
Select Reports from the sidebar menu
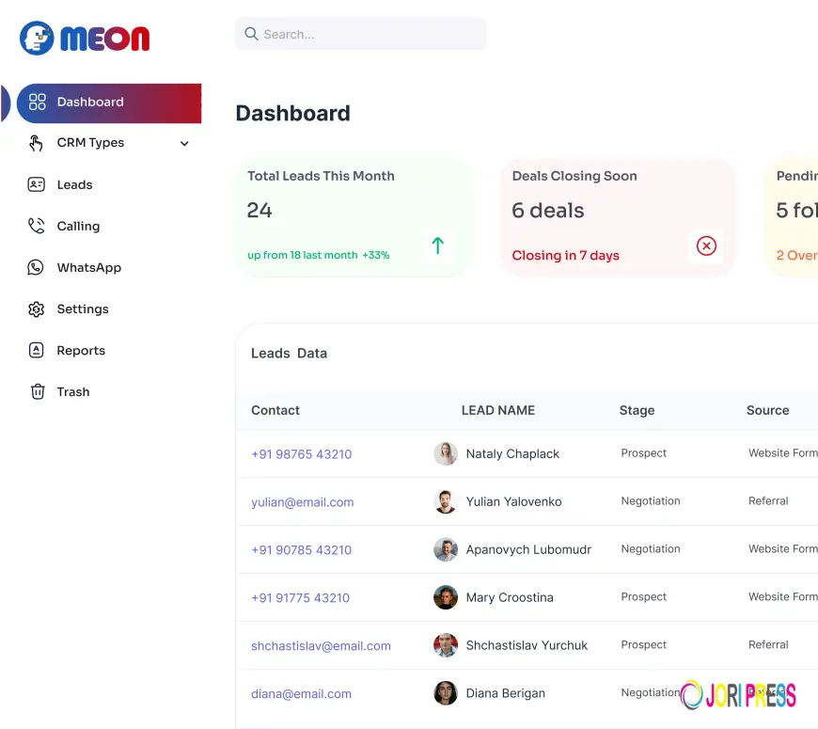point(78,350)
